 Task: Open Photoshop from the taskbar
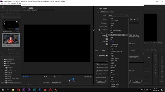(x=40, y=90)
